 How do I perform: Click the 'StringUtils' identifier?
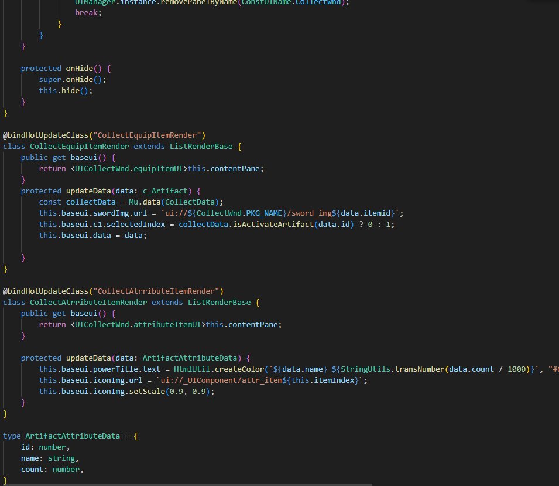coord(365,369)
